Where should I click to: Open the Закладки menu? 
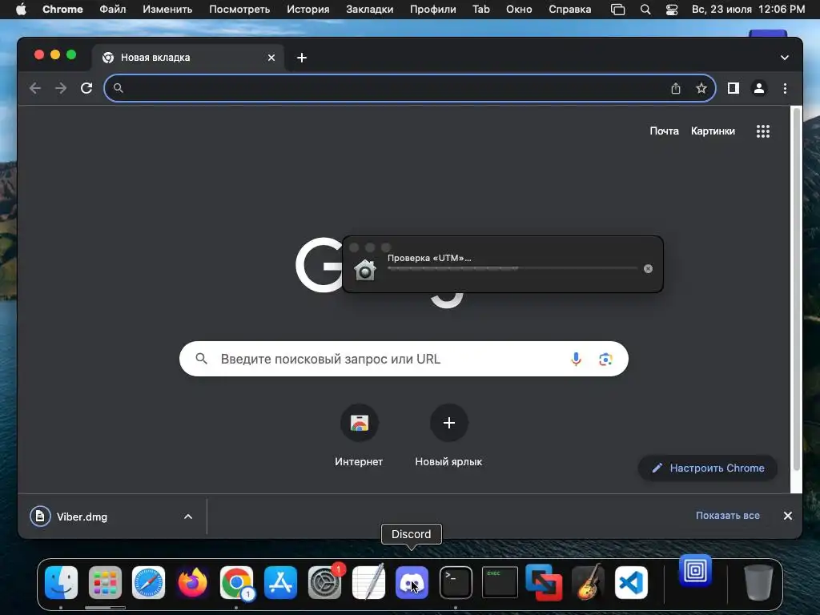(x=370, y=10)
